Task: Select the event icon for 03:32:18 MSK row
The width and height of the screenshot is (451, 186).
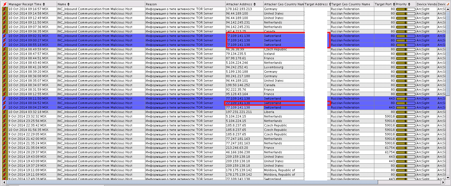Action: point(4,112)
